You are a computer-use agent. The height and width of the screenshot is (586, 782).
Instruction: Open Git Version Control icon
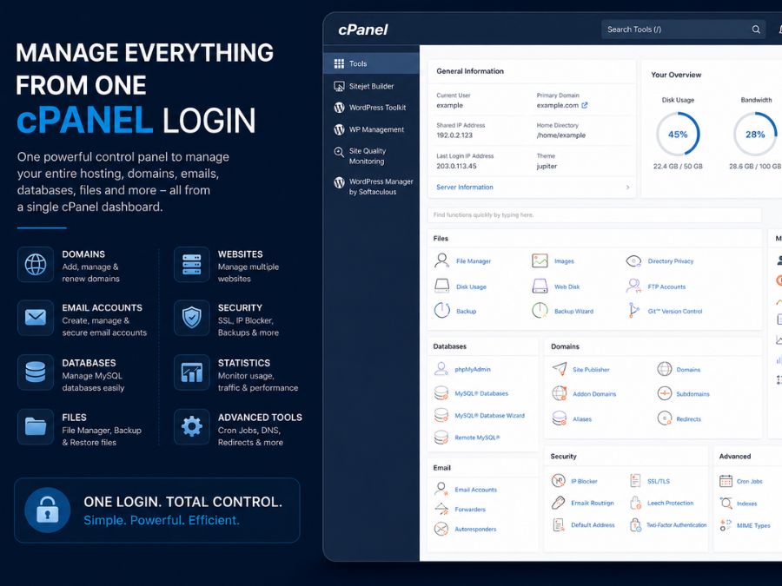pyautogui.click(x=633, y=311)
